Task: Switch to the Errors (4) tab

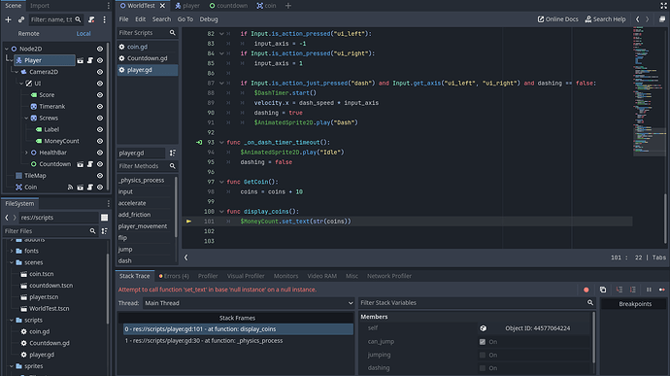Action: pyautogui.click(x=174, y=276)
